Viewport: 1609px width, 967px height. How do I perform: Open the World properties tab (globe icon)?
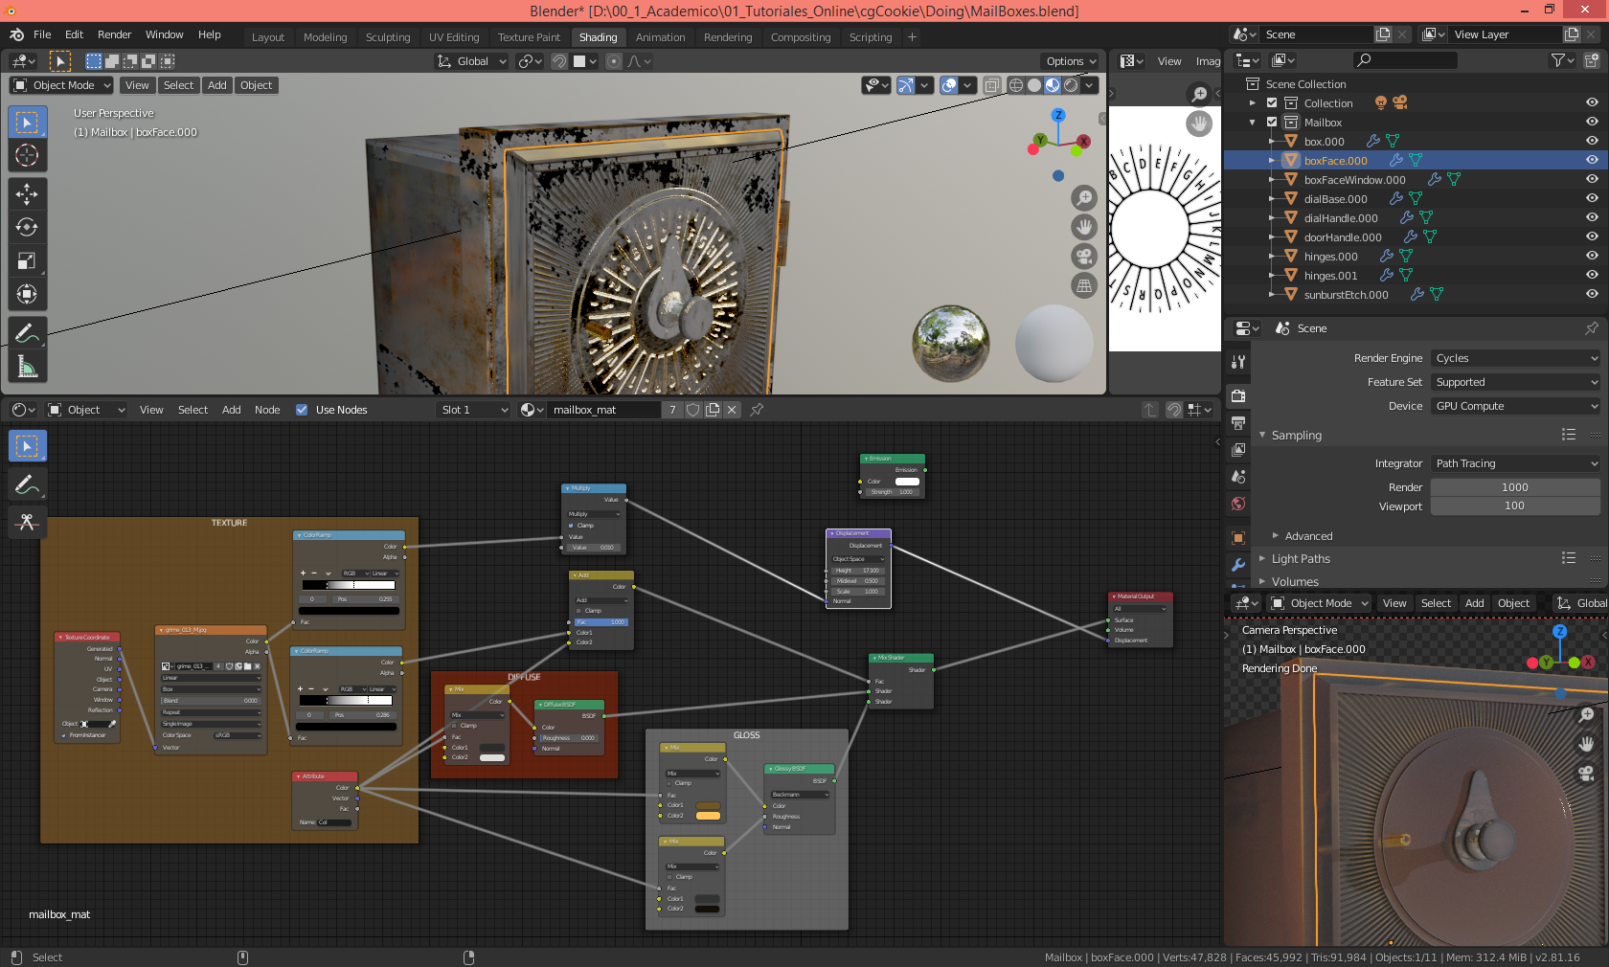pos(1238,504)
